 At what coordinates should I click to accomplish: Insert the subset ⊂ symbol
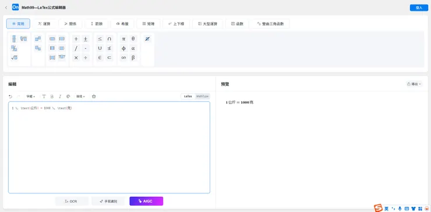[109, 58]
